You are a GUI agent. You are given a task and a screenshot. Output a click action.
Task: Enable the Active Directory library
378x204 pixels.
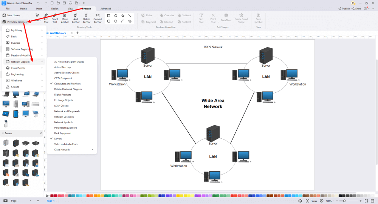(63, 67)
